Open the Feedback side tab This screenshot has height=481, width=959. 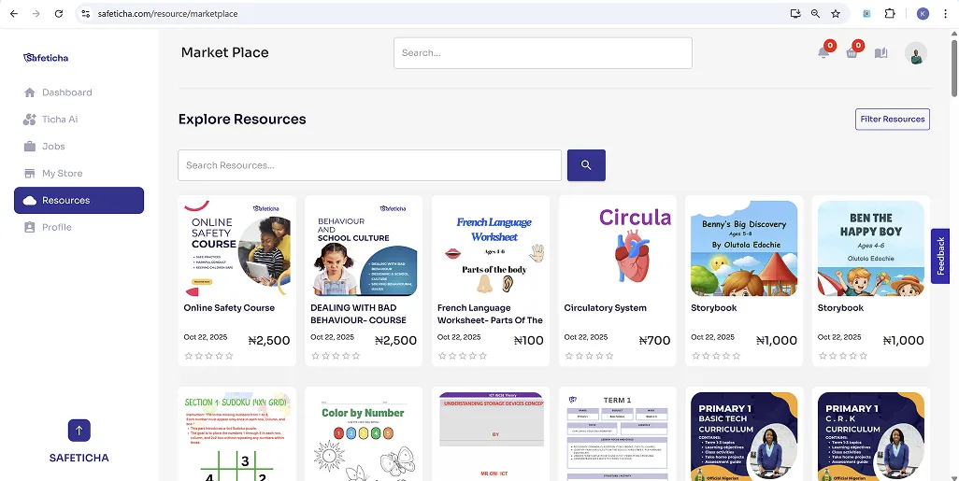coord(940,256)
